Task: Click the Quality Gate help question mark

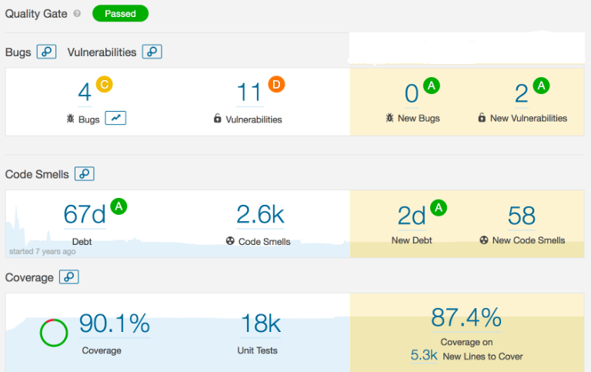Action: pyautogui.click(x=76, y=14)
